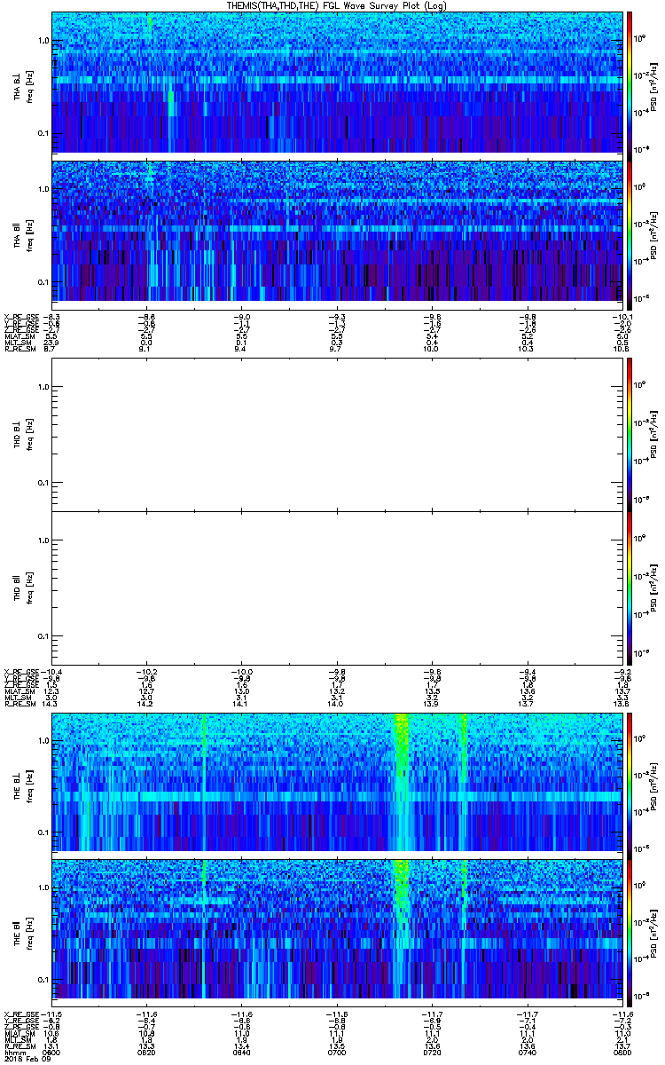The image size is (665, 1065).
Task: Click the wide yellow-green burst in THE B-perpendicular spectrogram
Action: 401,781
